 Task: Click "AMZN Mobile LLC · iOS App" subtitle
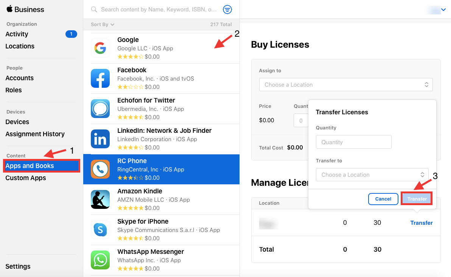point(154,200)
